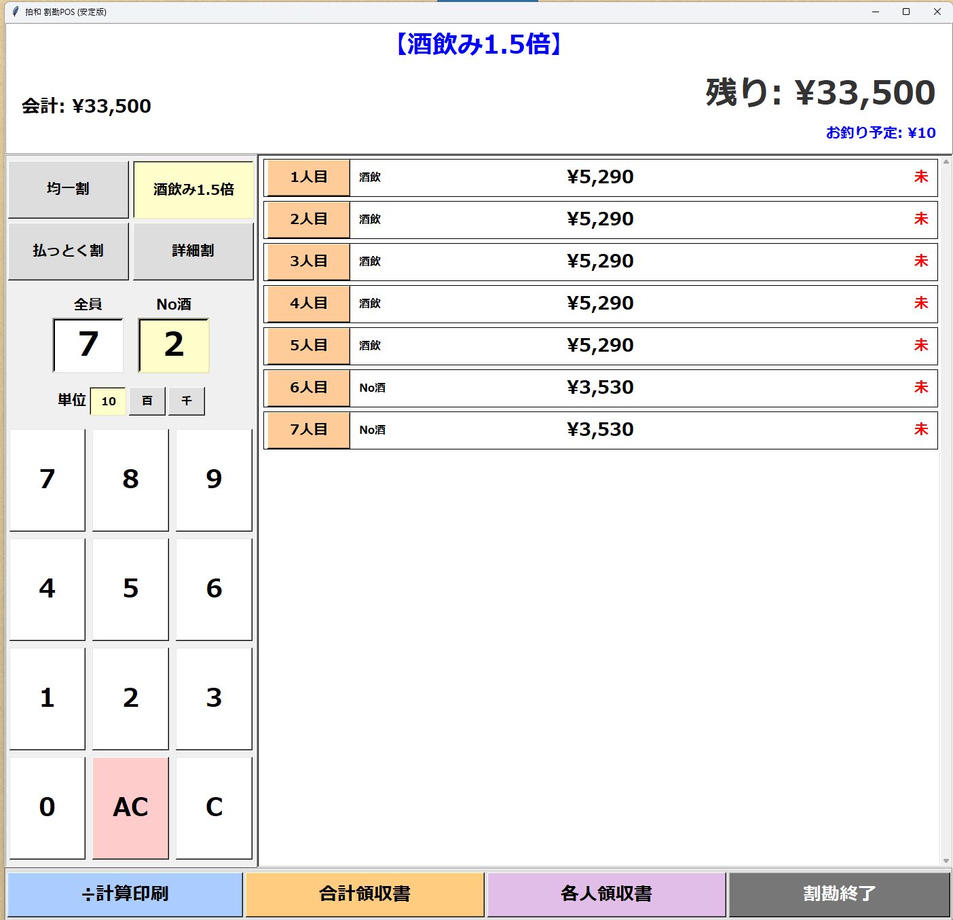Set rounding unit to 千
This screenshot has width=953, height=920.
tap(187, 401)
